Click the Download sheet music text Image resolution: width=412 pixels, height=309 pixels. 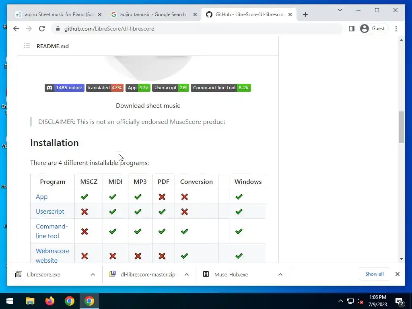[x=148, y=106]
